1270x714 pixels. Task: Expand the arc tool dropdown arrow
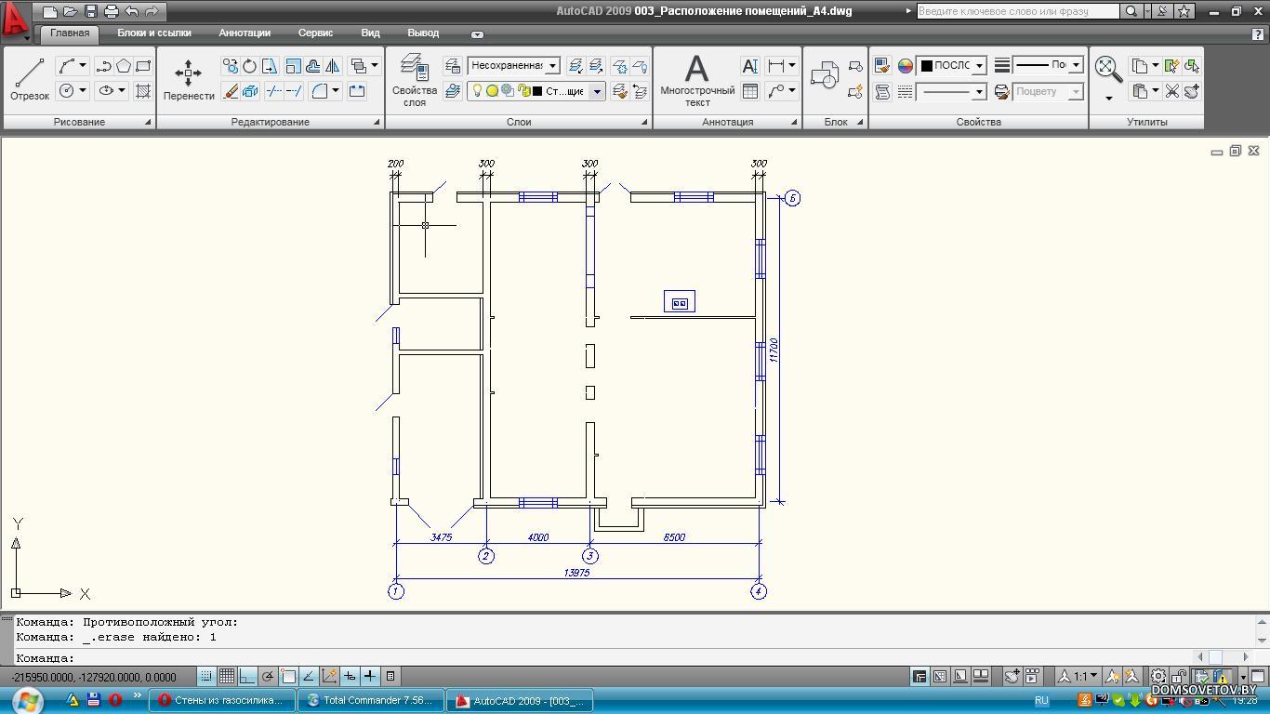83,66
